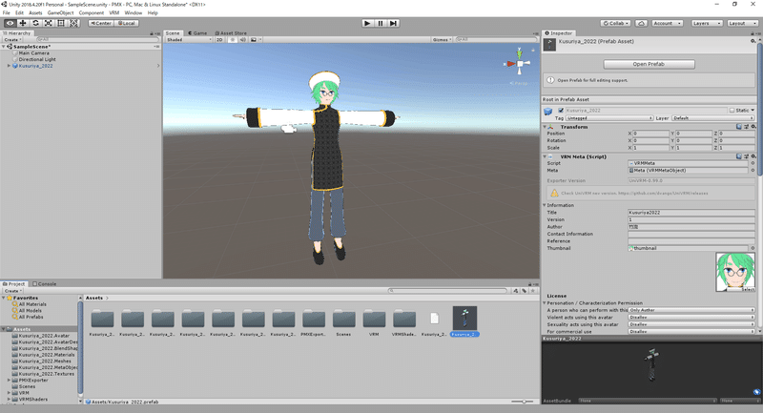The height and width of the screenshot is (413, 763).
Task: Toggle the Static checkbox
Action: point(732,111)
